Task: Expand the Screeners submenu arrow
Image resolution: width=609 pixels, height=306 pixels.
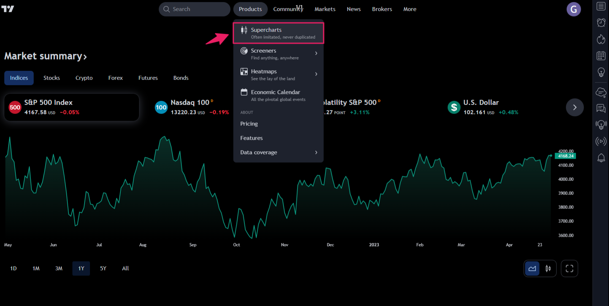Action: [316, 53]
